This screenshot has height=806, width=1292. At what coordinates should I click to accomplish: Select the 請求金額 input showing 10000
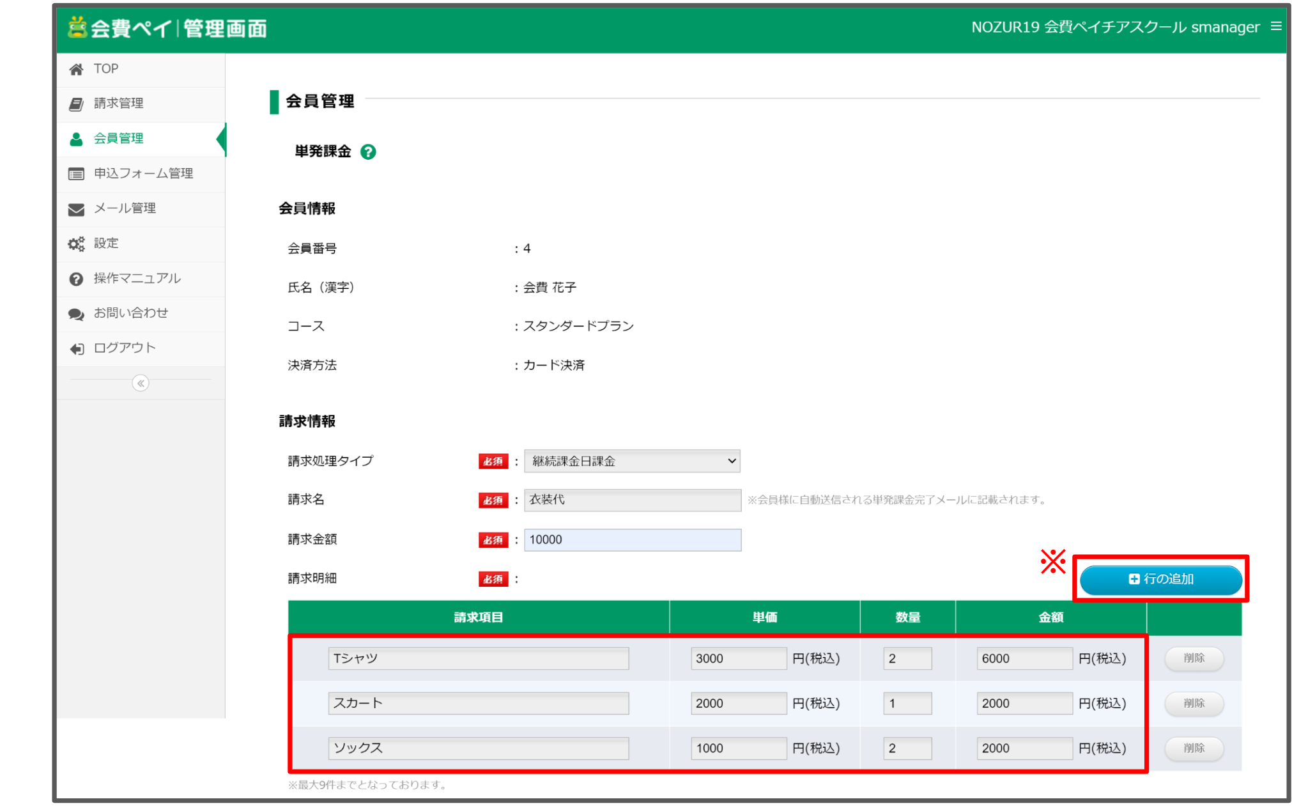631,539
